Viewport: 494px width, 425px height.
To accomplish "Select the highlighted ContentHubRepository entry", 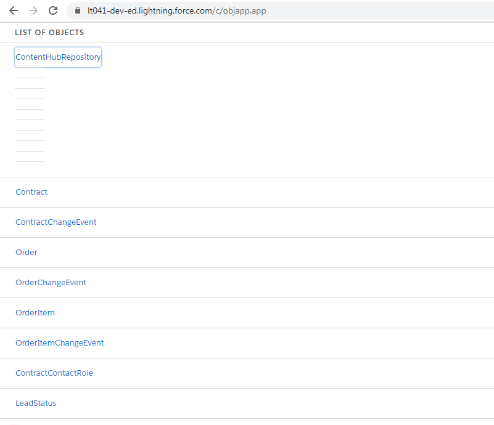I will tap(57, 57).
